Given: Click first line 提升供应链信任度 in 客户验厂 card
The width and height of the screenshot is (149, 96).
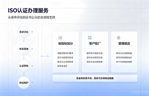Looking at the screenshot, I should (94, 53).
